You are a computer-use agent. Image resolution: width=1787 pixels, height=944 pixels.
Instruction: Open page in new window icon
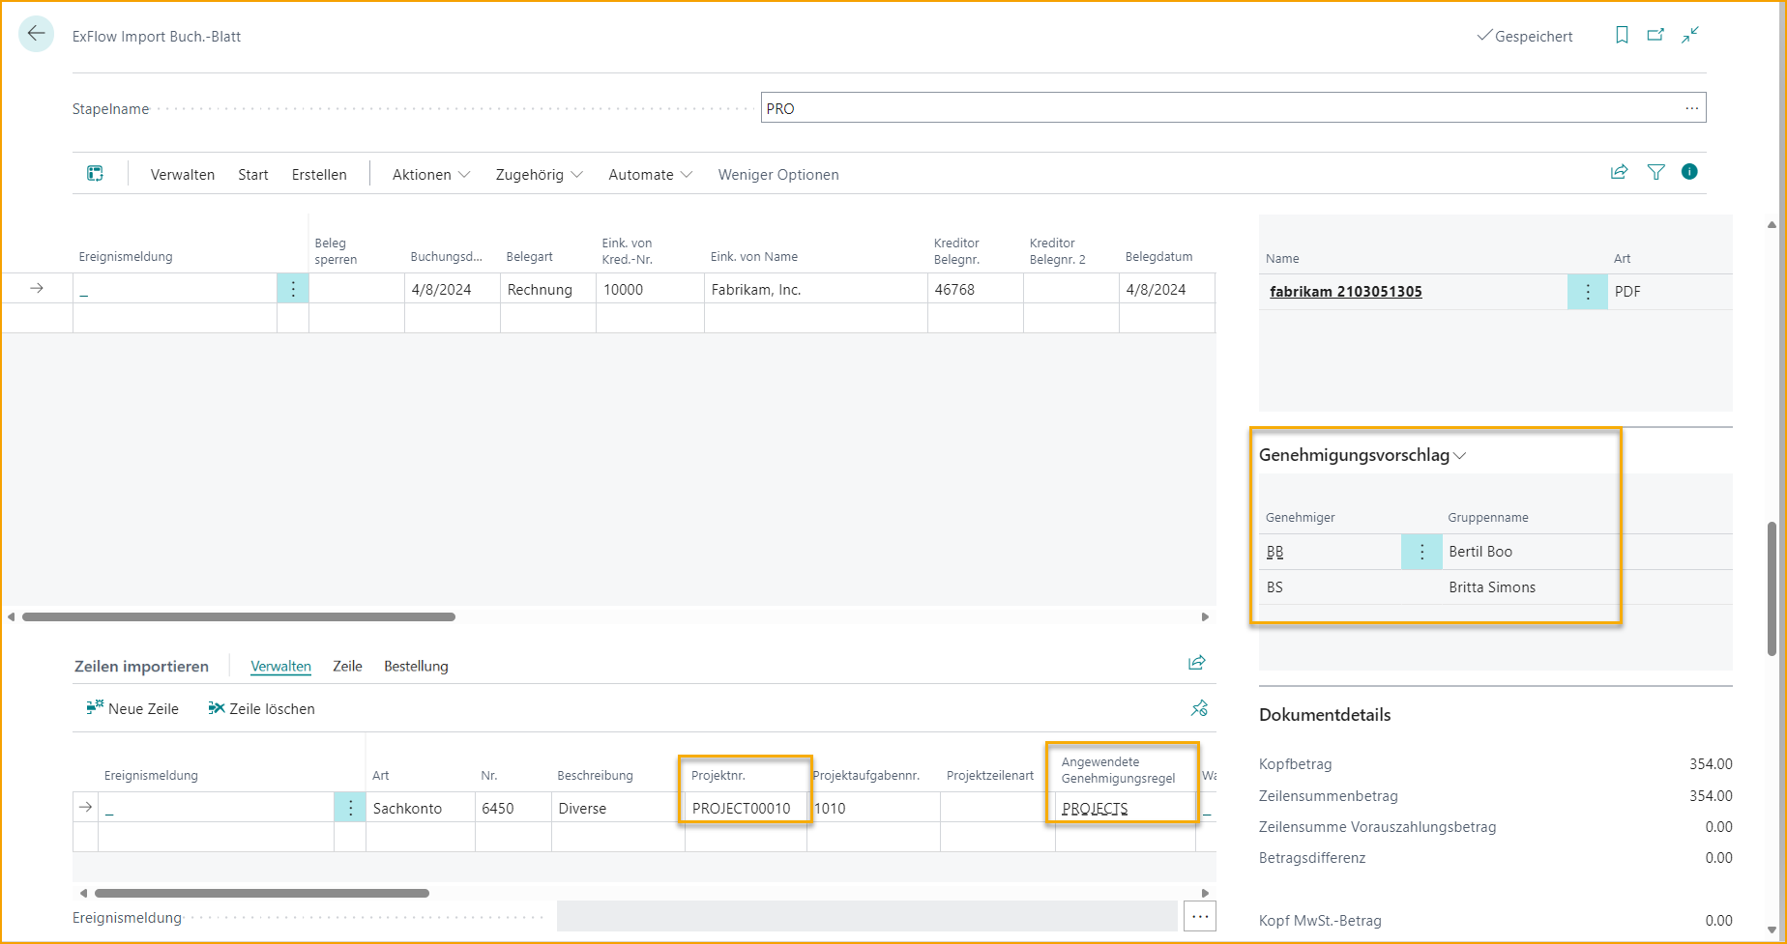click(1655, 35)
